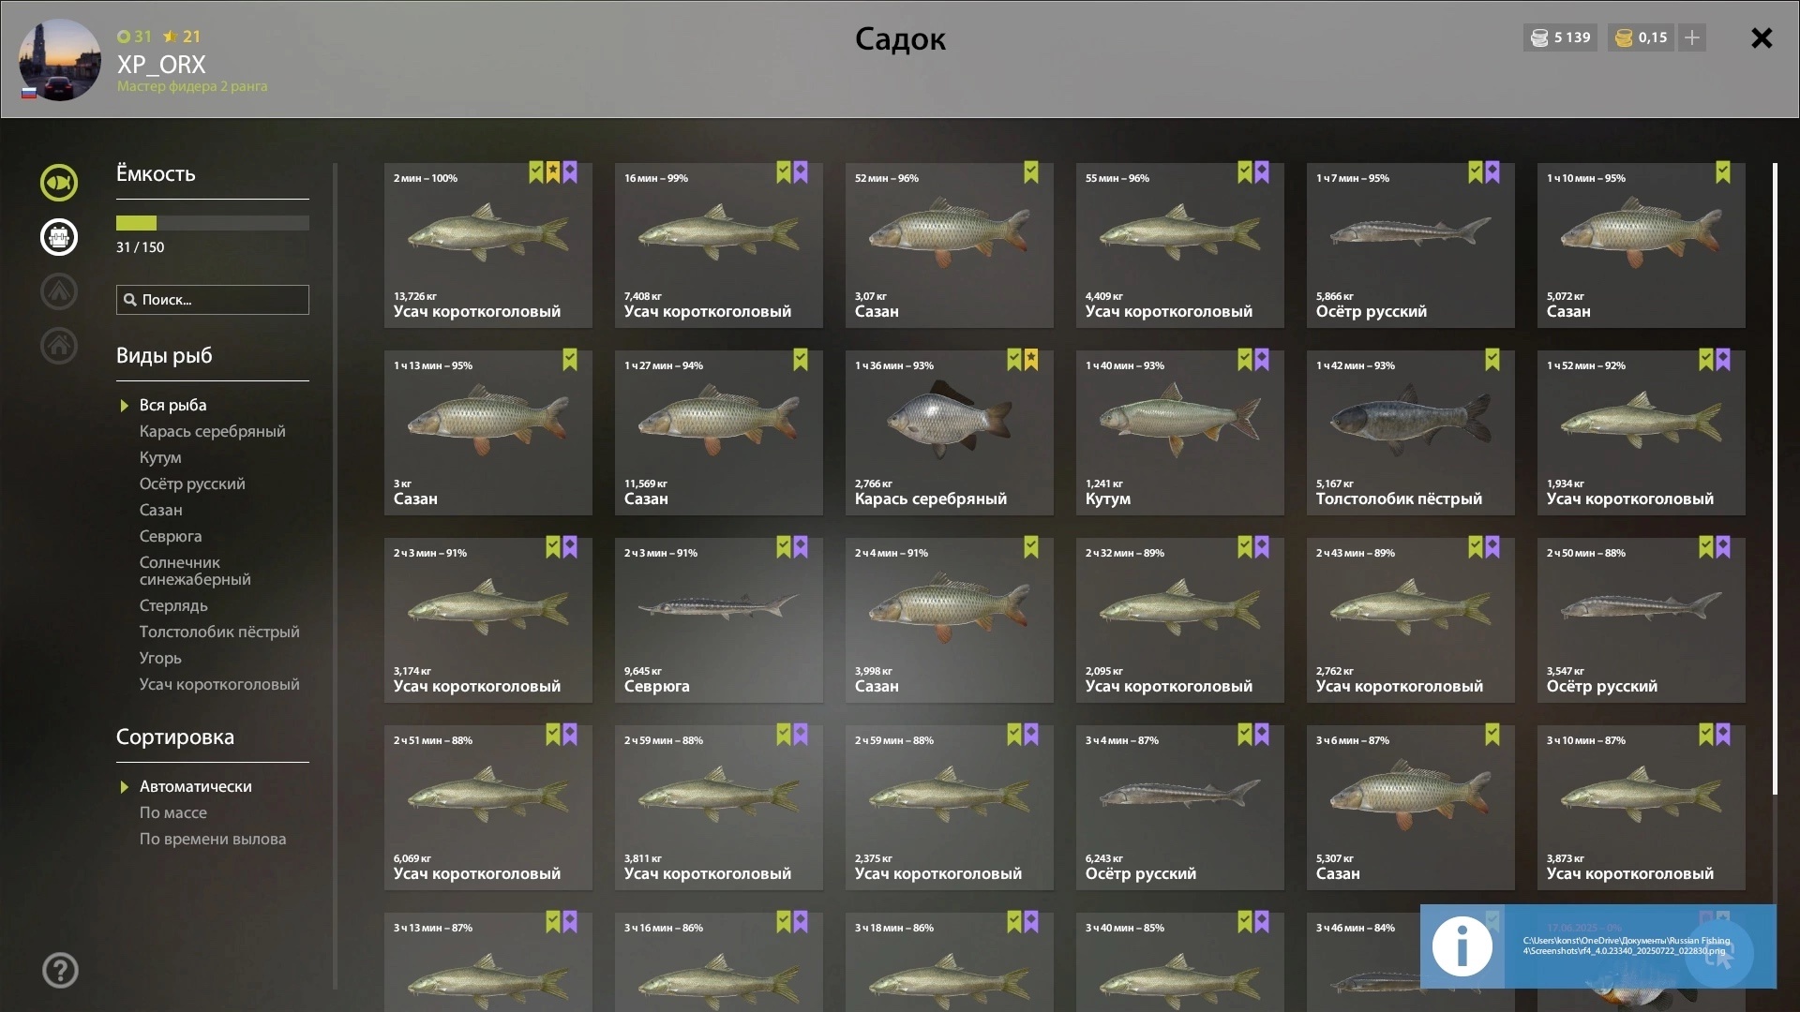Toggle purple bookmark on 7,408 кг Усач

tap(801, 172)
